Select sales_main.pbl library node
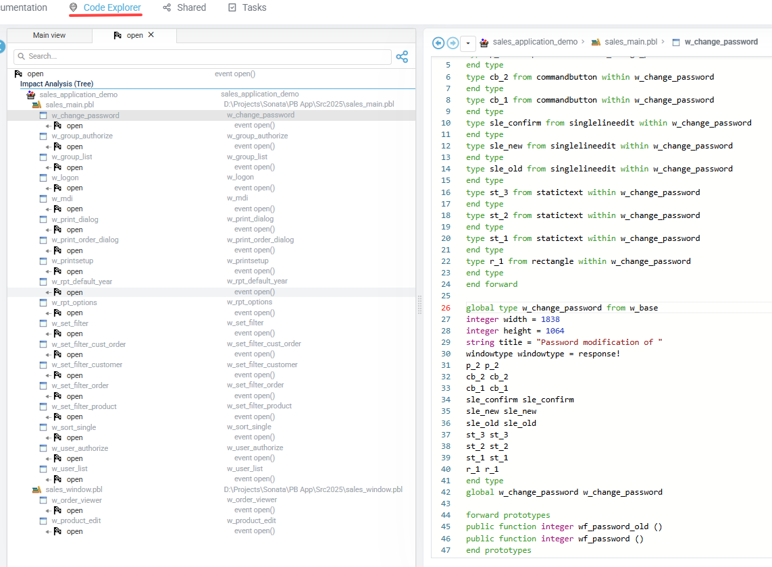This screenshot has height=567, width=772. [70, 105]
